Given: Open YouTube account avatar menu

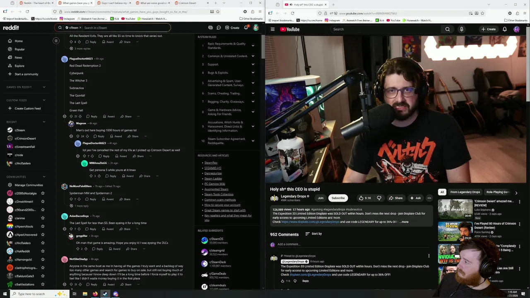Looking at the screenshot, I should (516, 29).
